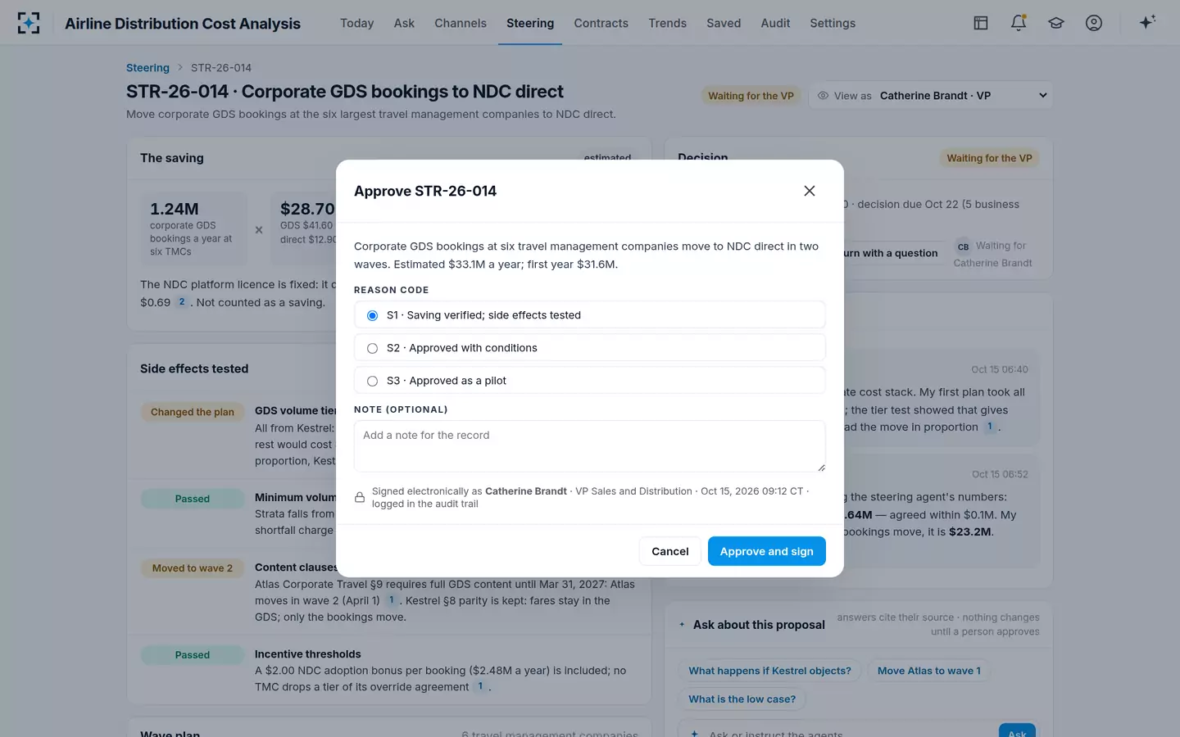Open the notifications bell
Screen dimensions: 1180x737
coord(1019,23)
